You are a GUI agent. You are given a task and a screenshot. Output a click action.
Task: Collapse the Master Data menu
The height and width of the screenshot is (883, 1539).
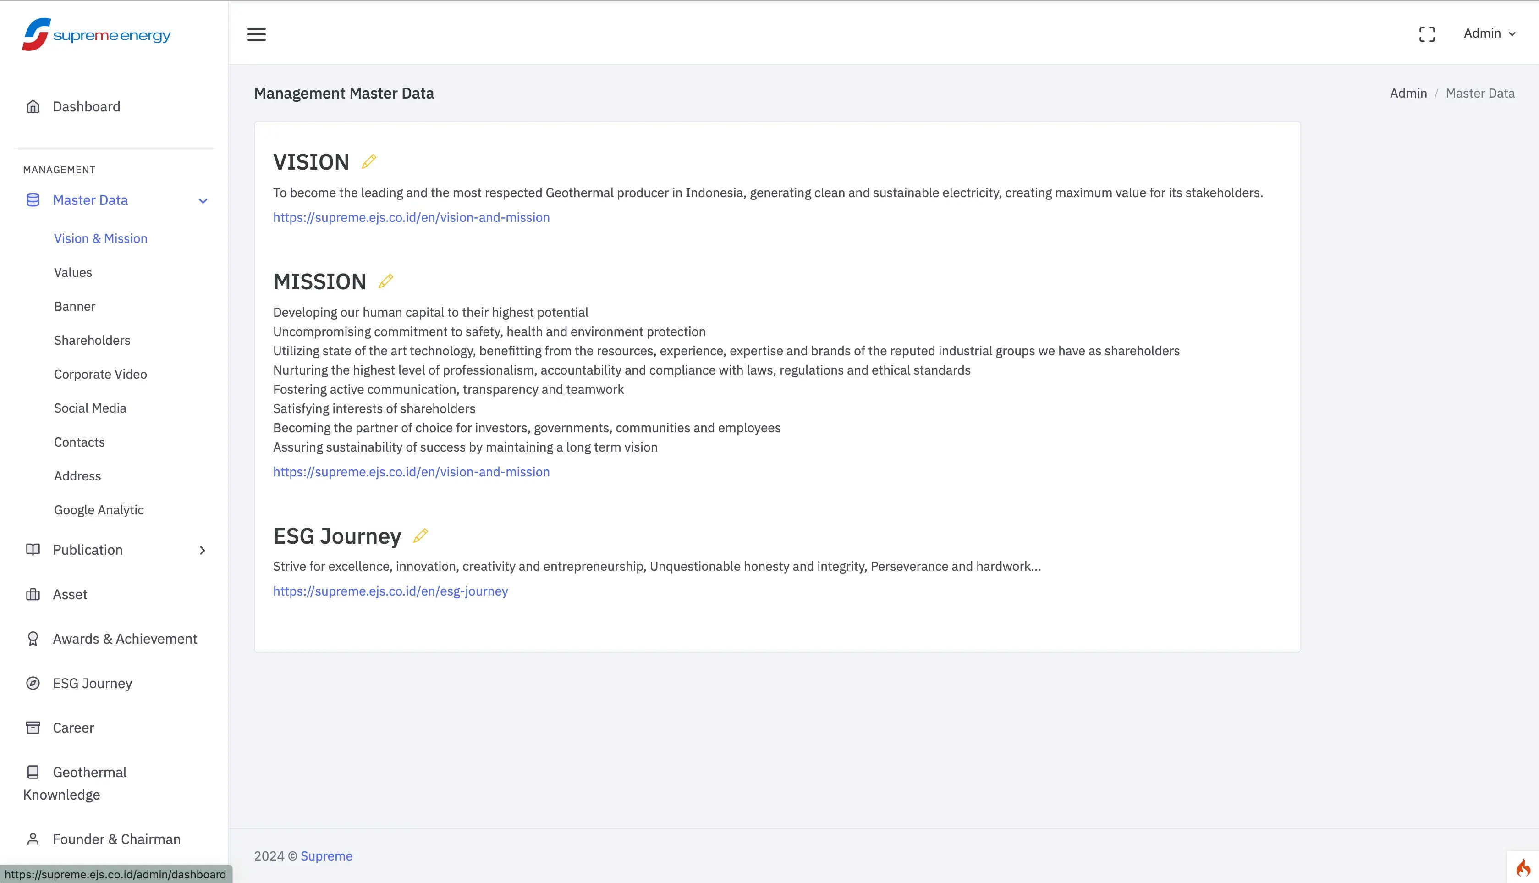point(203,201)
